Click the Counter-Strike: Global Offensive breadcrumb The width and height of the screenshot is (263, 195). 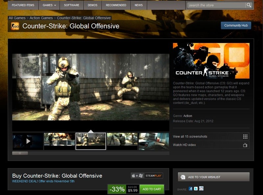(84, 18)
